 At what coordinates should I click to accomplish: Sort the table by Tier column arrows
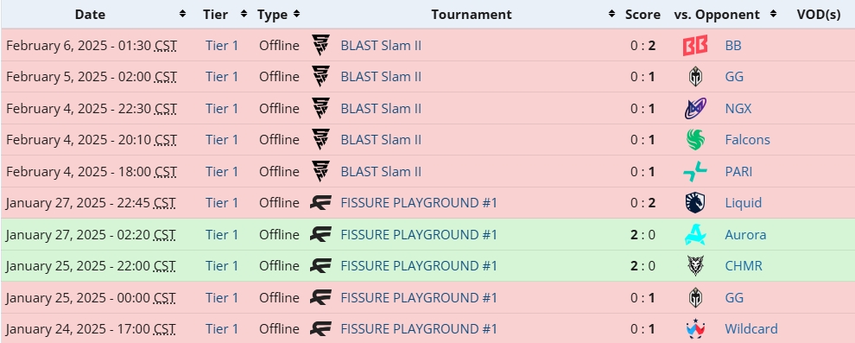tap(244, 14)
